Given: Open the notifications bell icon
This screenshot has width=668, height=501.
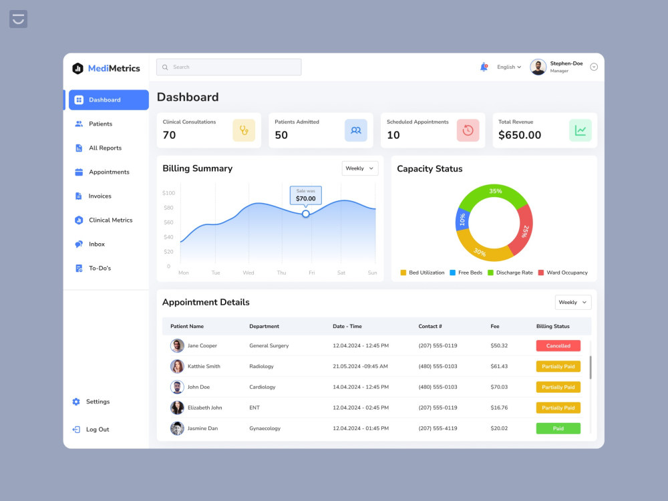Looking at the screenshot, I should pos(484,67).
